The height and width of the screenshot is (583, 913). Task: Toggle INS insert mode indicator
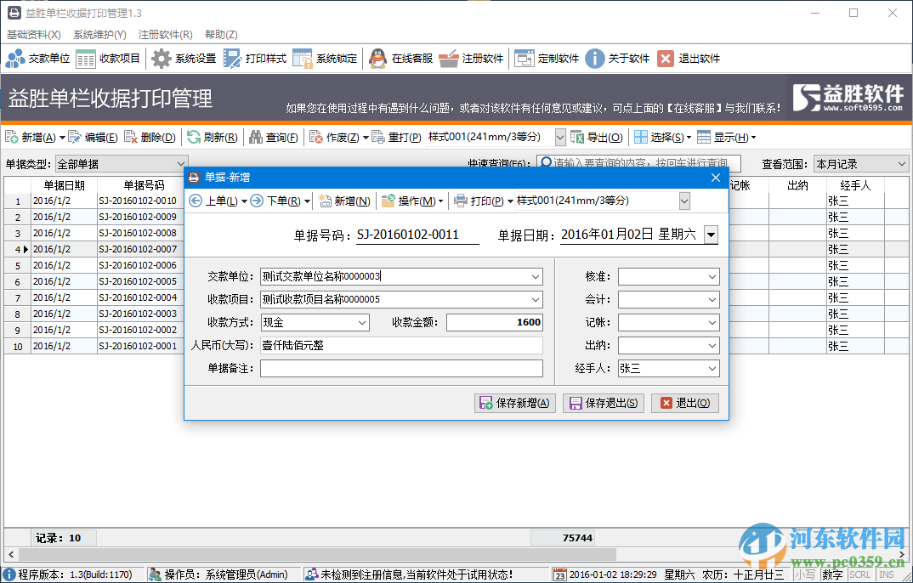coord(884,574)
